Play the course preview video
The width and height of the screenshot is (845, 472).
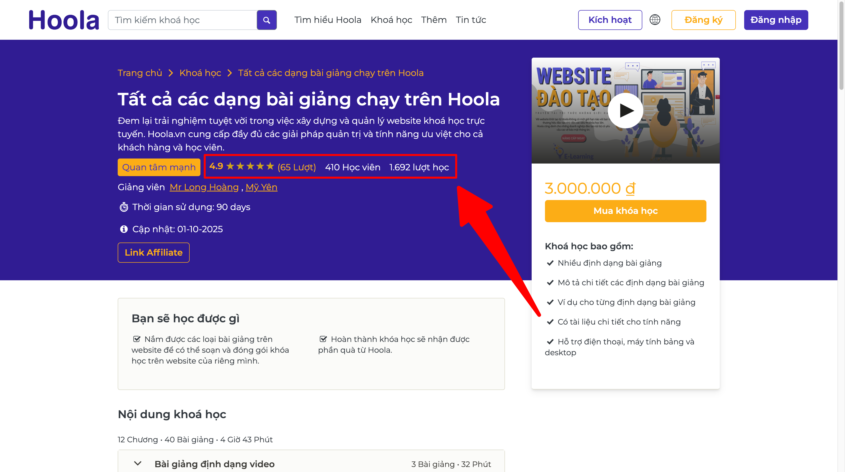pyautogui.click(x=625, y=111)
